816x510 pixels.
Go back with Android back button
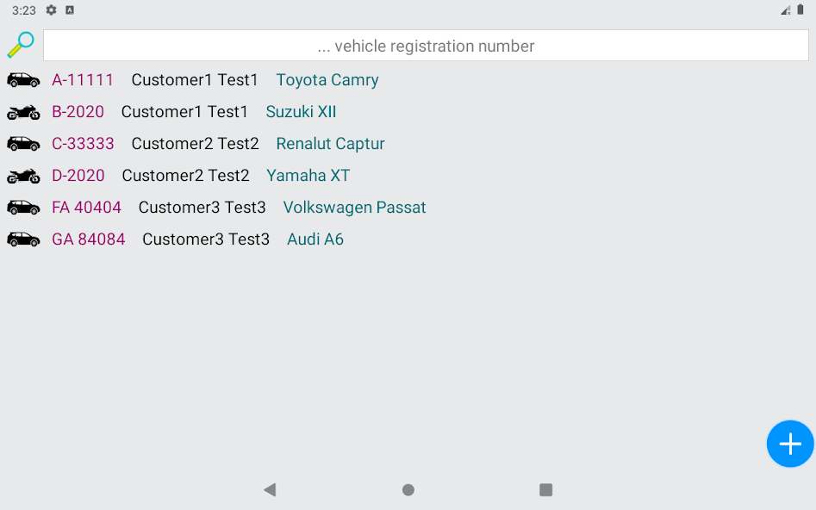[x=270, y=489]
